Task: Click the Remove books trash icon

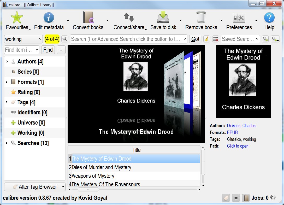Action: coord(201,17)
